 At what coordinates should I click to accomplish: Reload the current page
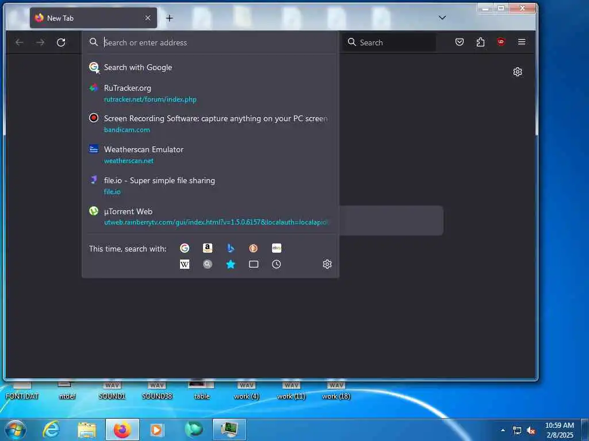pyautogui.click(x=61, y=42)
